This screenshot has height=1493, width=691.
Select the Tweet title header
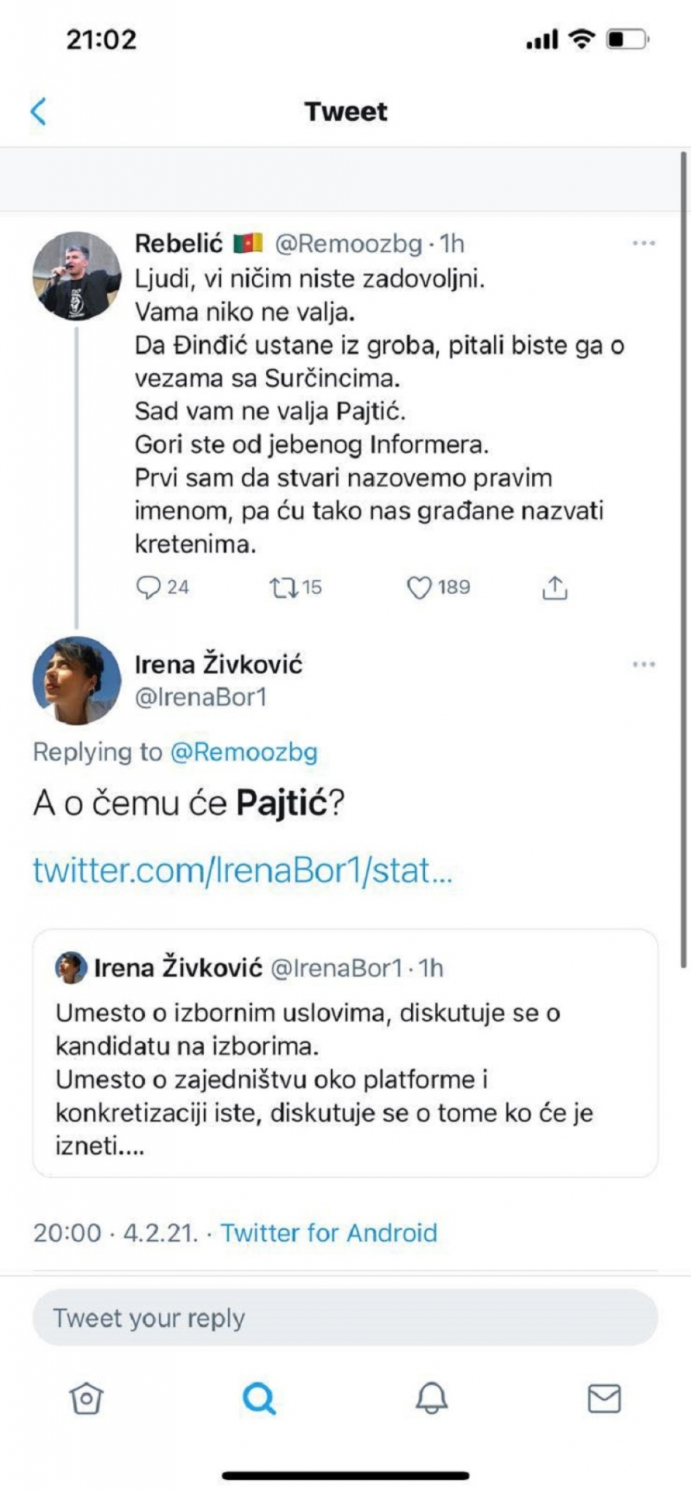345,111
